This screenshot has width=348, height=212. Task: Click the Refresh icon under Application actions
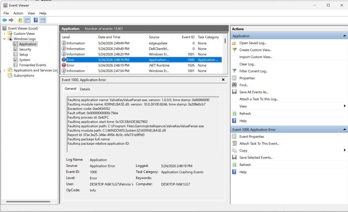(234, 113)
